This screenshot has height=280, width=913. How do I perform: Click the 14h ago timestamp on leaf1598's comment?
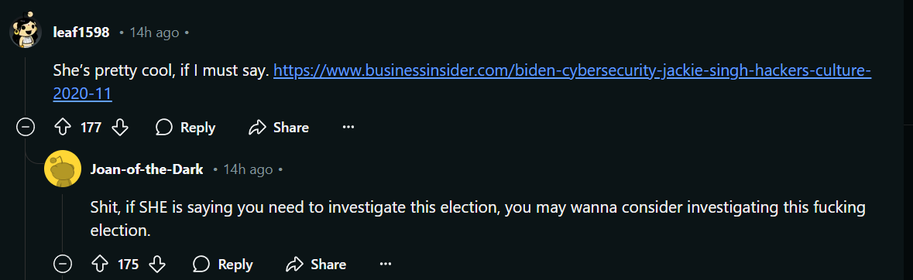[x=154, y=32]
